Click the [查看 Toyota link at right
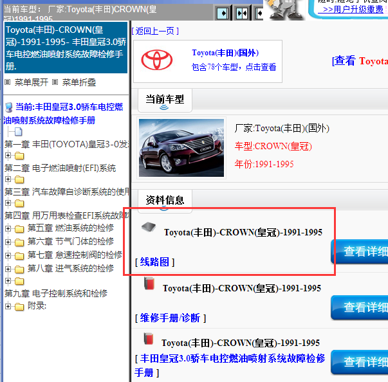Screen dimensions: 388x382 [x=360, y=61]
